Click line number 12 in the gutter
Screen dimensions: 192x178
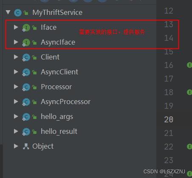169,11
